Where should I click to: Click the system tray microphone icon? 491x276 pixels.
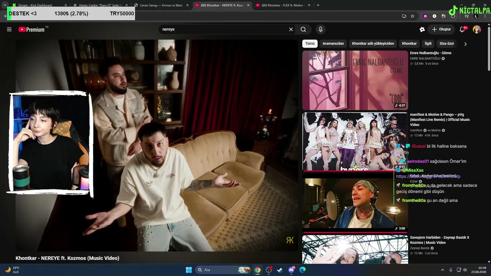pyautogui.click(x=451, y=270)
